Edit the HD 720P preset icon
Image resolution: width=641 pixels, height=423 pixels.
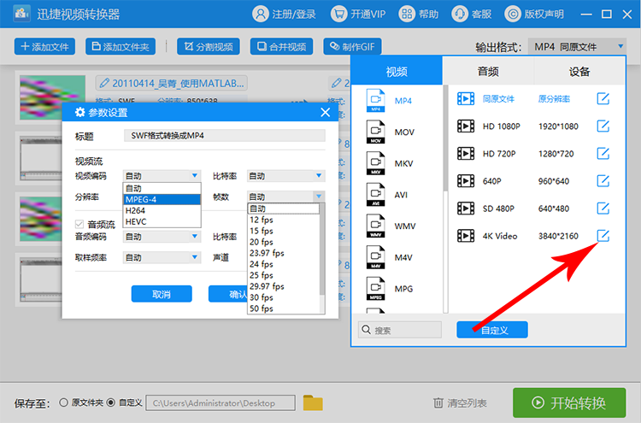pos(603,153)
